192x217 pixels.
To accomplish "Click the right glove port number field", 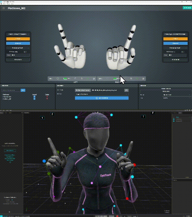I will pos(178,55).
